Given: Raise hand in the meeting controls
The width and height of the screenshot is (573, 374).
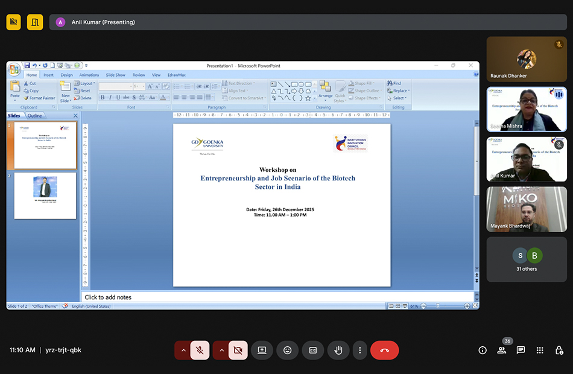Looking at the screenshot, I should (x=338, y=350).
